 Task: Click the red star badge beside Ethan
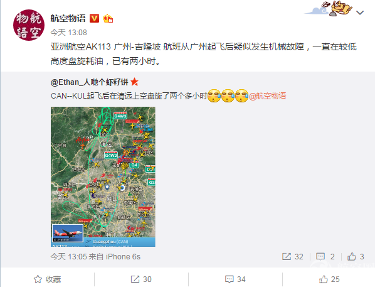click(135, 82)
